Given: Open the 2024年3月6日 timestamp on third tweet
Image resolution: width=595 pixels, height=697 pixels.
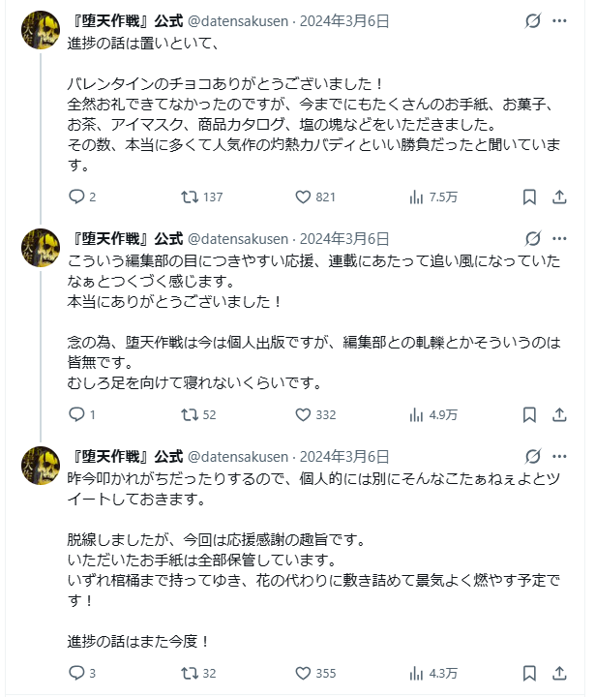Looking at the screenshot, I should (x=343, y=457).
